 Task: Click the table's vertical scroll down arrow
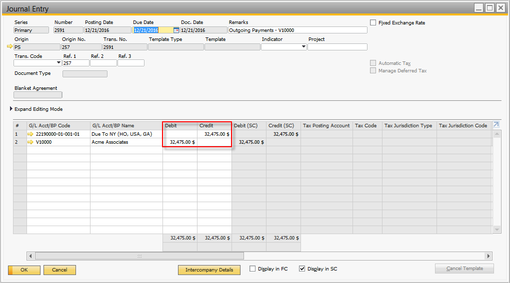[496, 230]
